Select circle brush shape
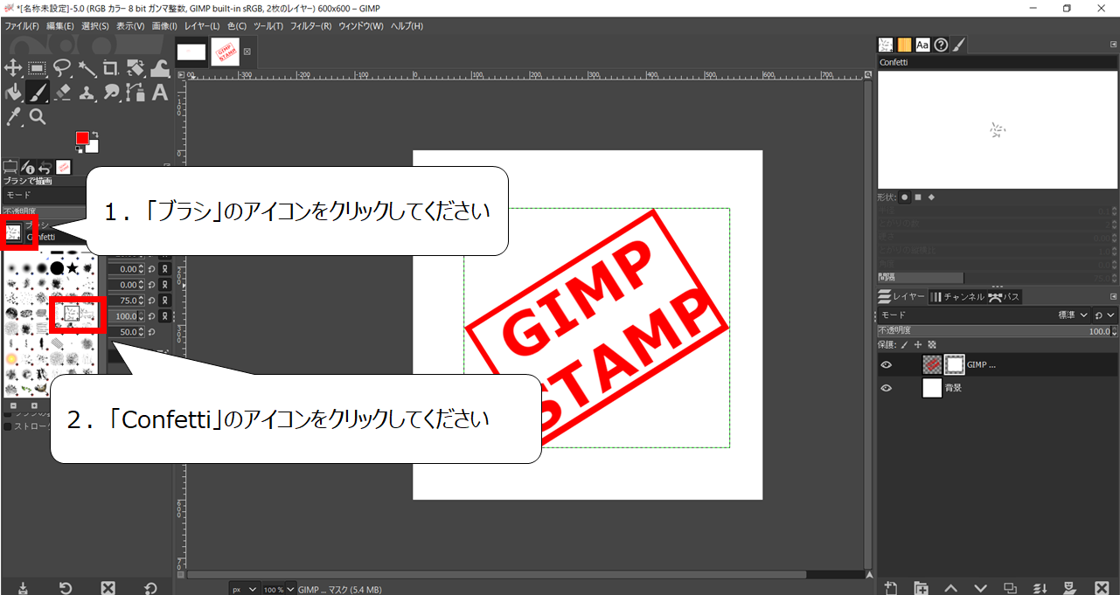Screen dimensions: 1120x595 [904, 197]
